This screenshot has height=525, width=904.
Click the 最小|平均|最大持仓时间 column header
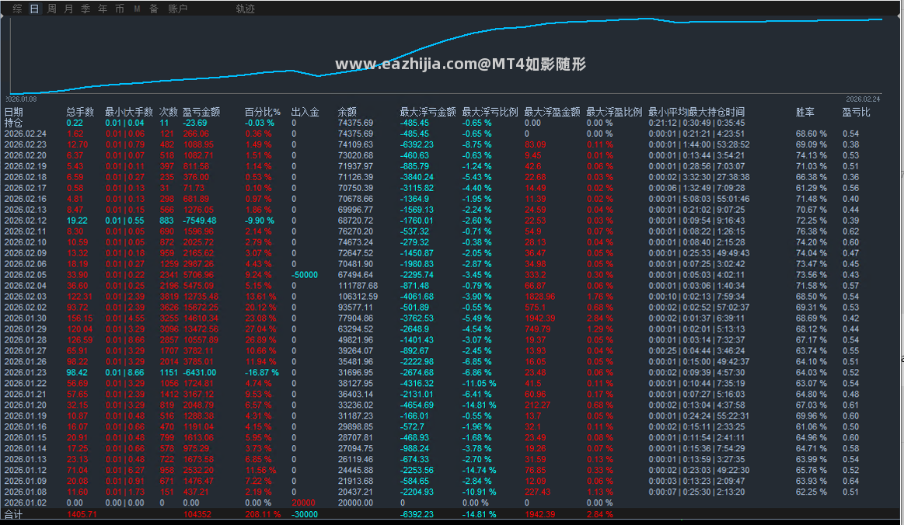(696, 112)
